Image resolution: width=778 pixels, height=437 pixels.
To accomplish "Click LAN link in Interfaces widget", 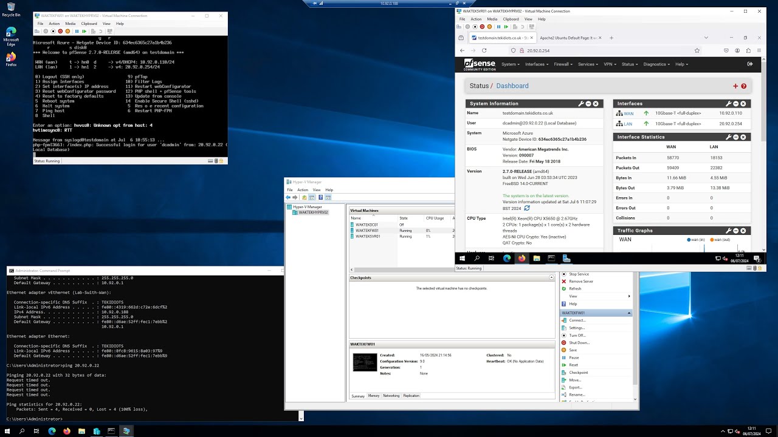I will (x=628, y=124).
